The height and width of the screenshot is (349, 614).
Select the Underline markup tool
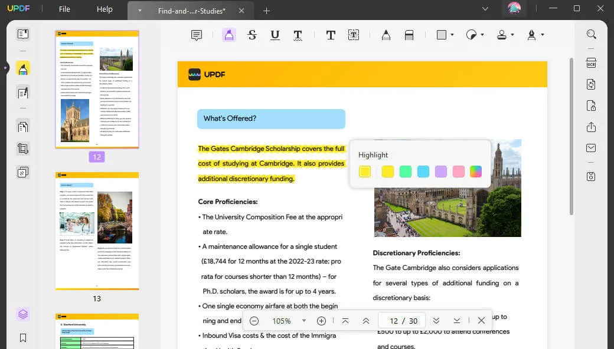[275, 34]
